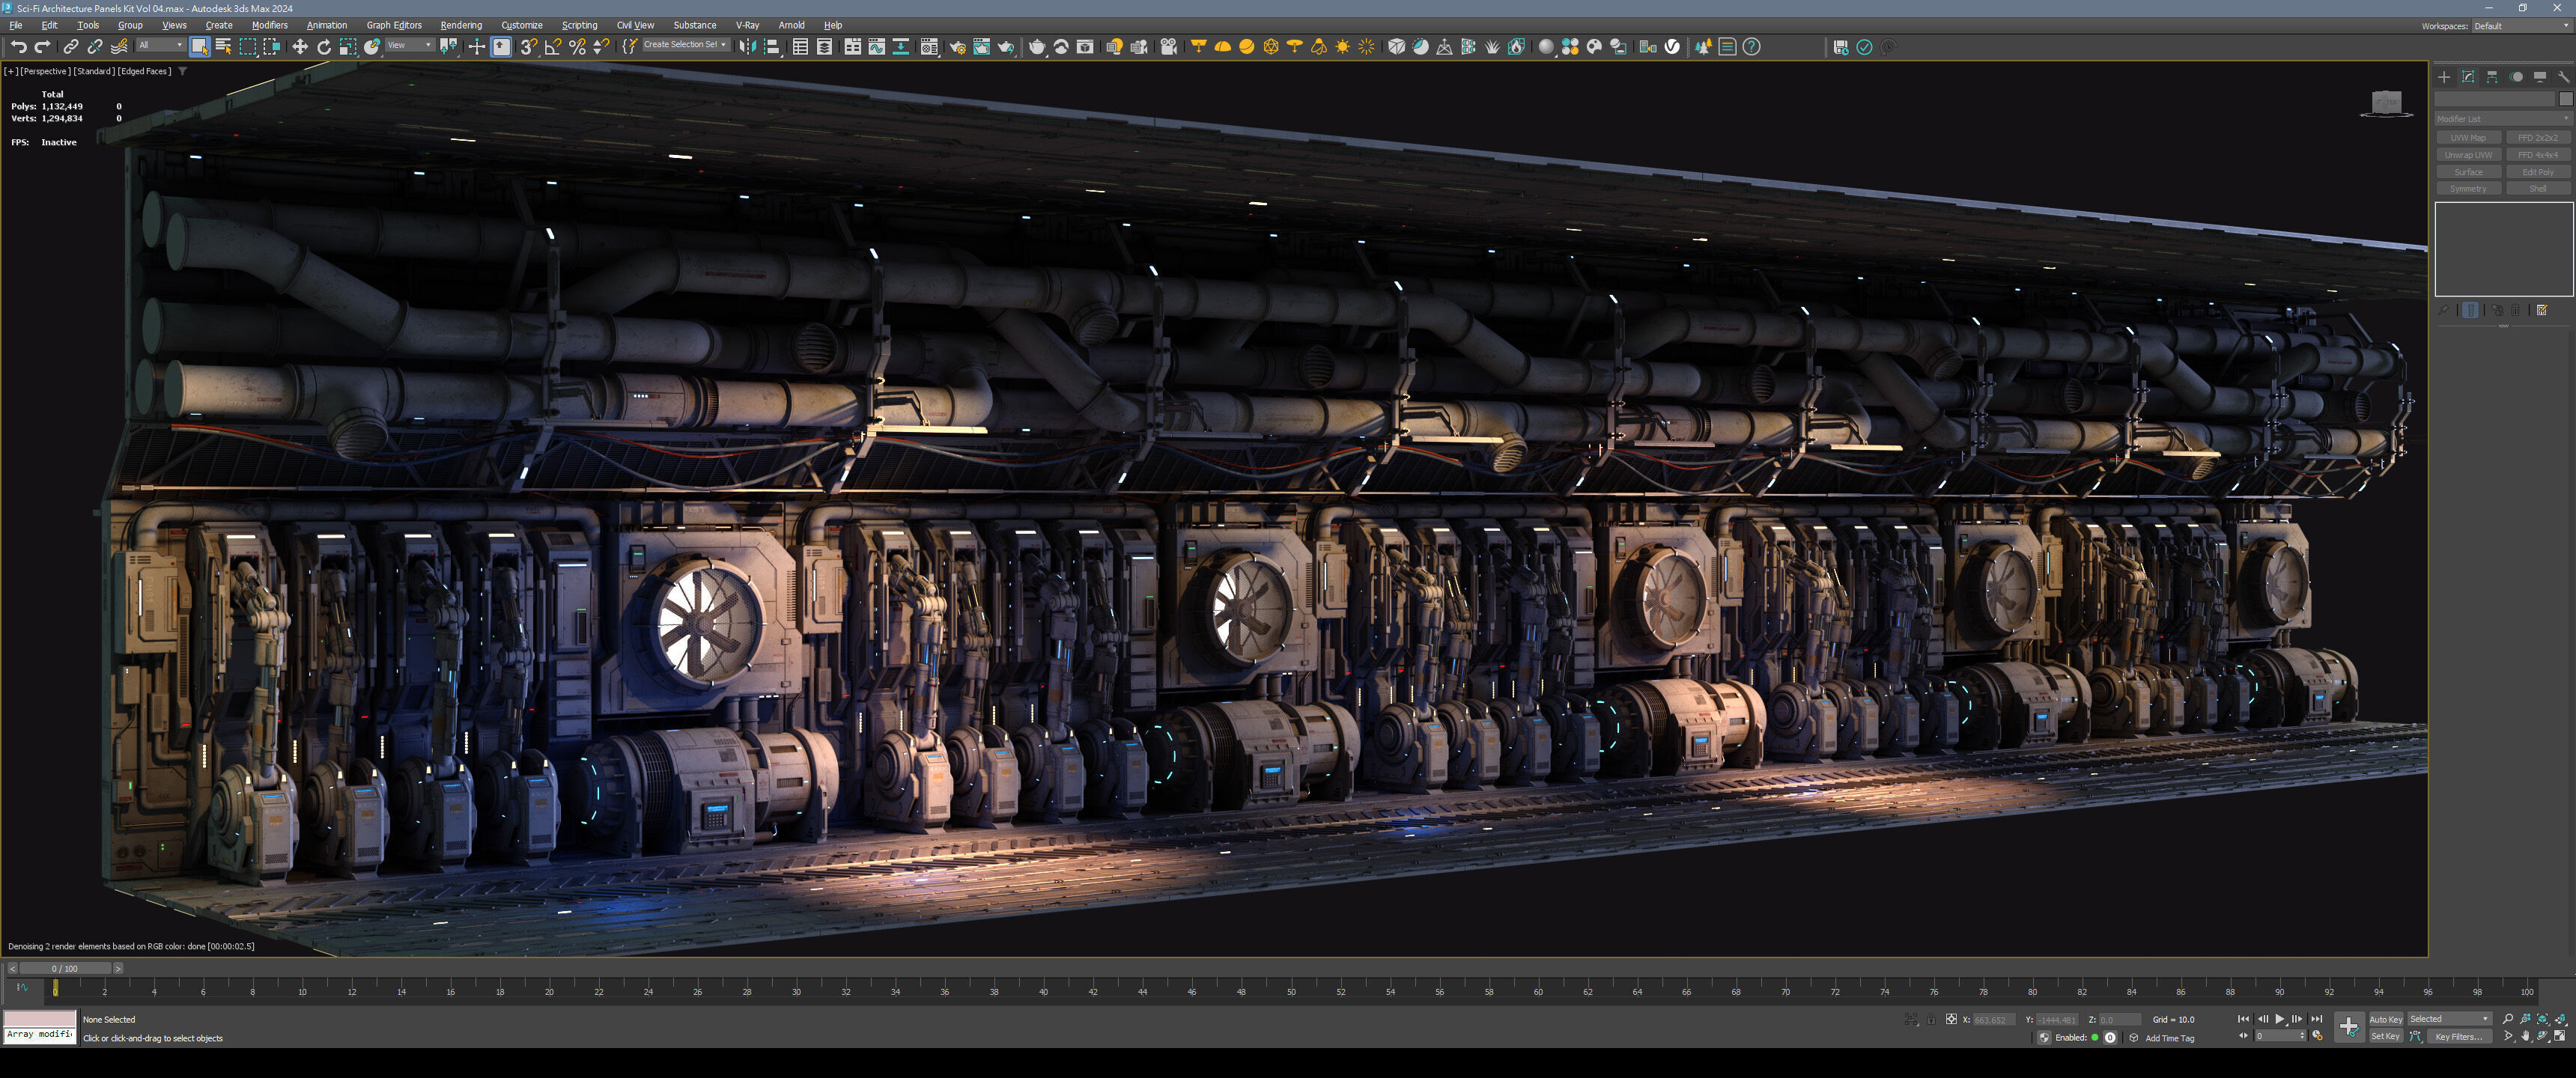Select the Move transform tool
The image size is (2576, 1078).
299,47
